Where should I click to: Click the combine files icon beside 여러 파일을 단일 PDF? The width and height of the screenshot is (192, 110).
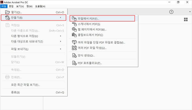coord(74,42)
